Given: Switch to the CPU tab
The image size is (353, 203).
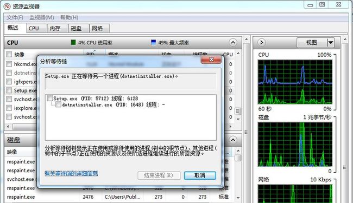Looking at the screenshot, I should tap(36, 29).
